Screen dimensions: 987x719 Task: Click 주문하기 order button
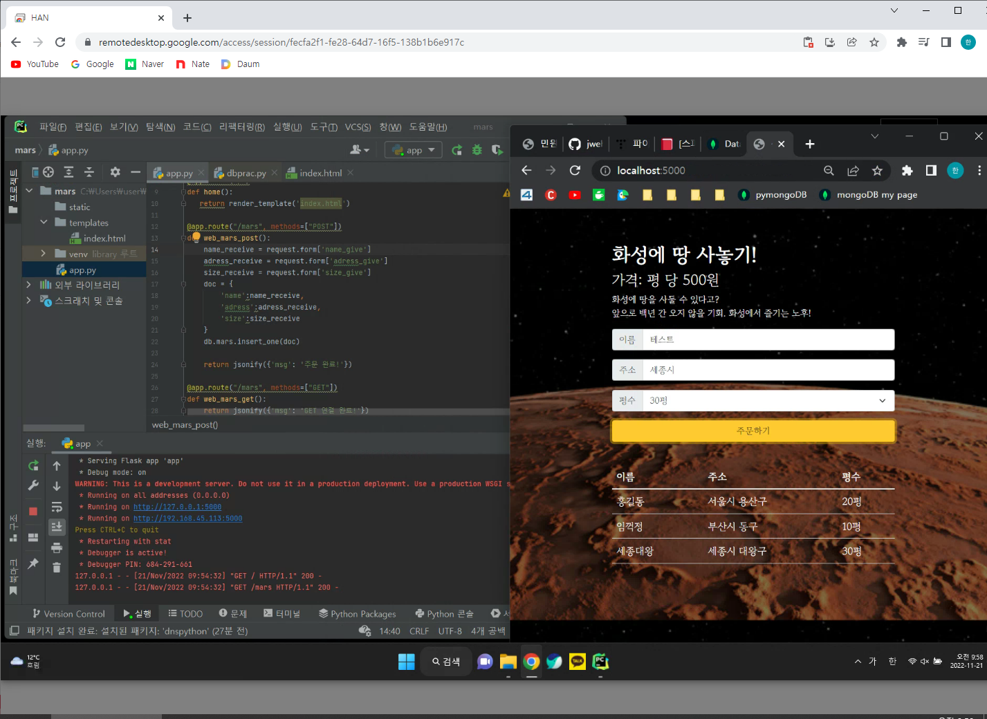pyautogui.click(x=753, y=431)
